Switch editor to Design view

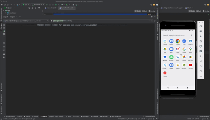tap(152, 11)
